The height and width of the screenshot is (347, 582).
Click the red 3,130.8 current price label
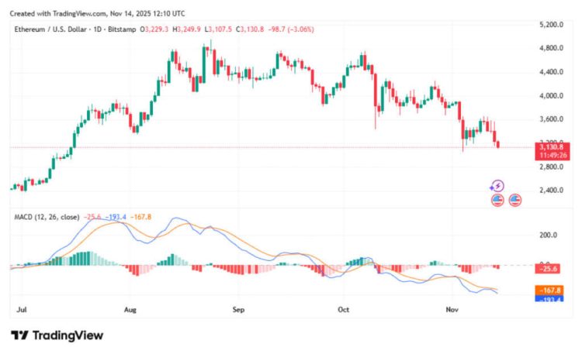pos(554,146)
